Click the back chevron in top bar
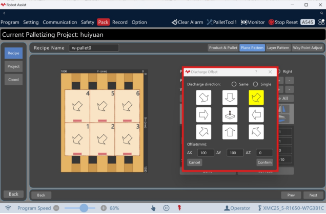 [4, 13]
